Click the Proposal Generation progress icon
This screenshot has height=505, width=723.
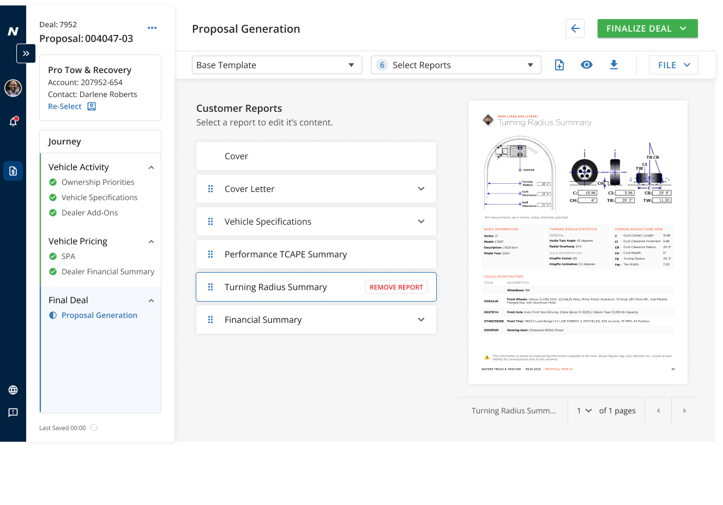pos(53,315)
